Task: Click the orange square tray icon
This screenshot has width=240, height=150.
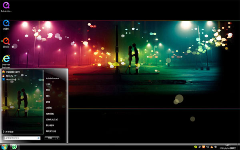Action: [204, 147]
